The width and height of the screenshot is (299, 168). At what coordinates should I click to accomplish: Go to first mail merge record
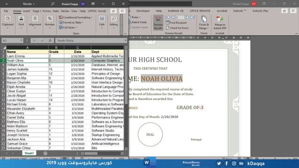[168, 17]
